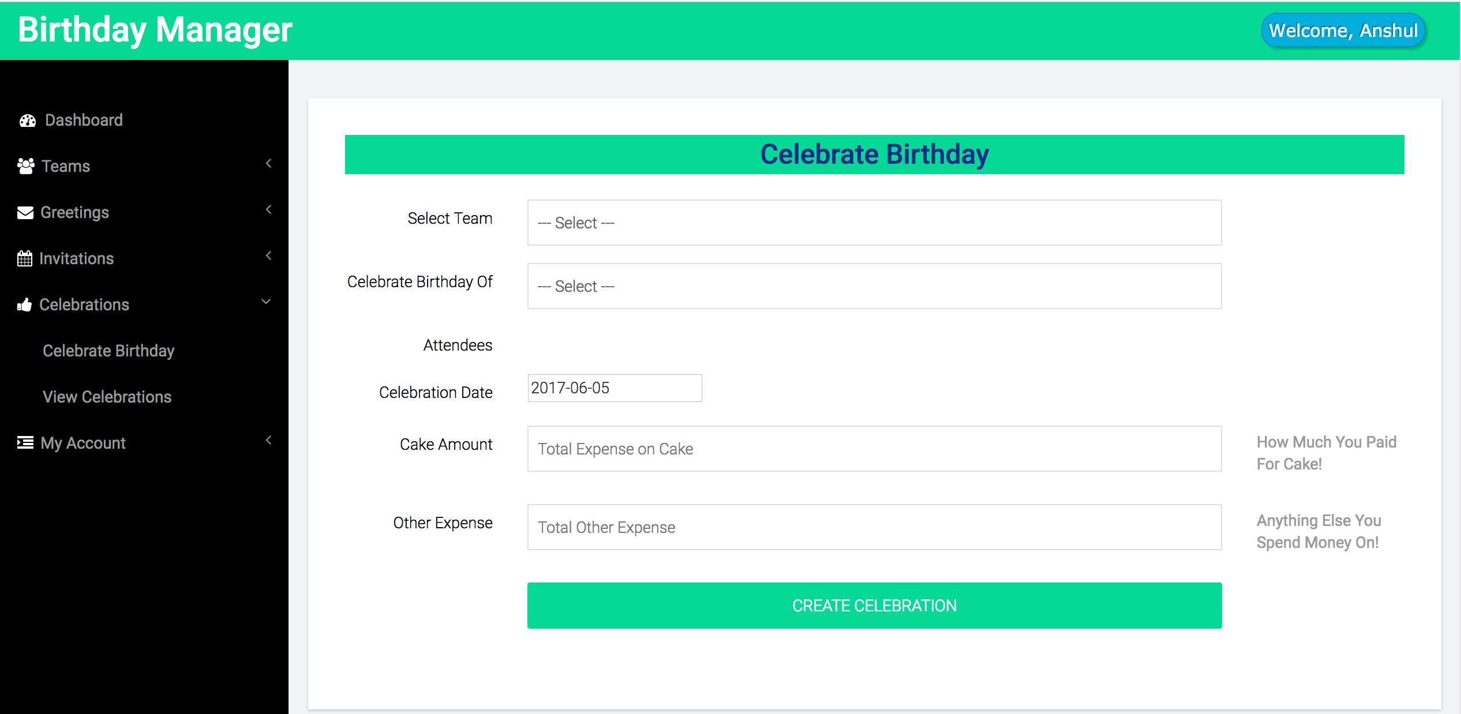This screenshot has height=714, width=1461.
Task: Expand the My Account section
Action: (x=268, y=440)
